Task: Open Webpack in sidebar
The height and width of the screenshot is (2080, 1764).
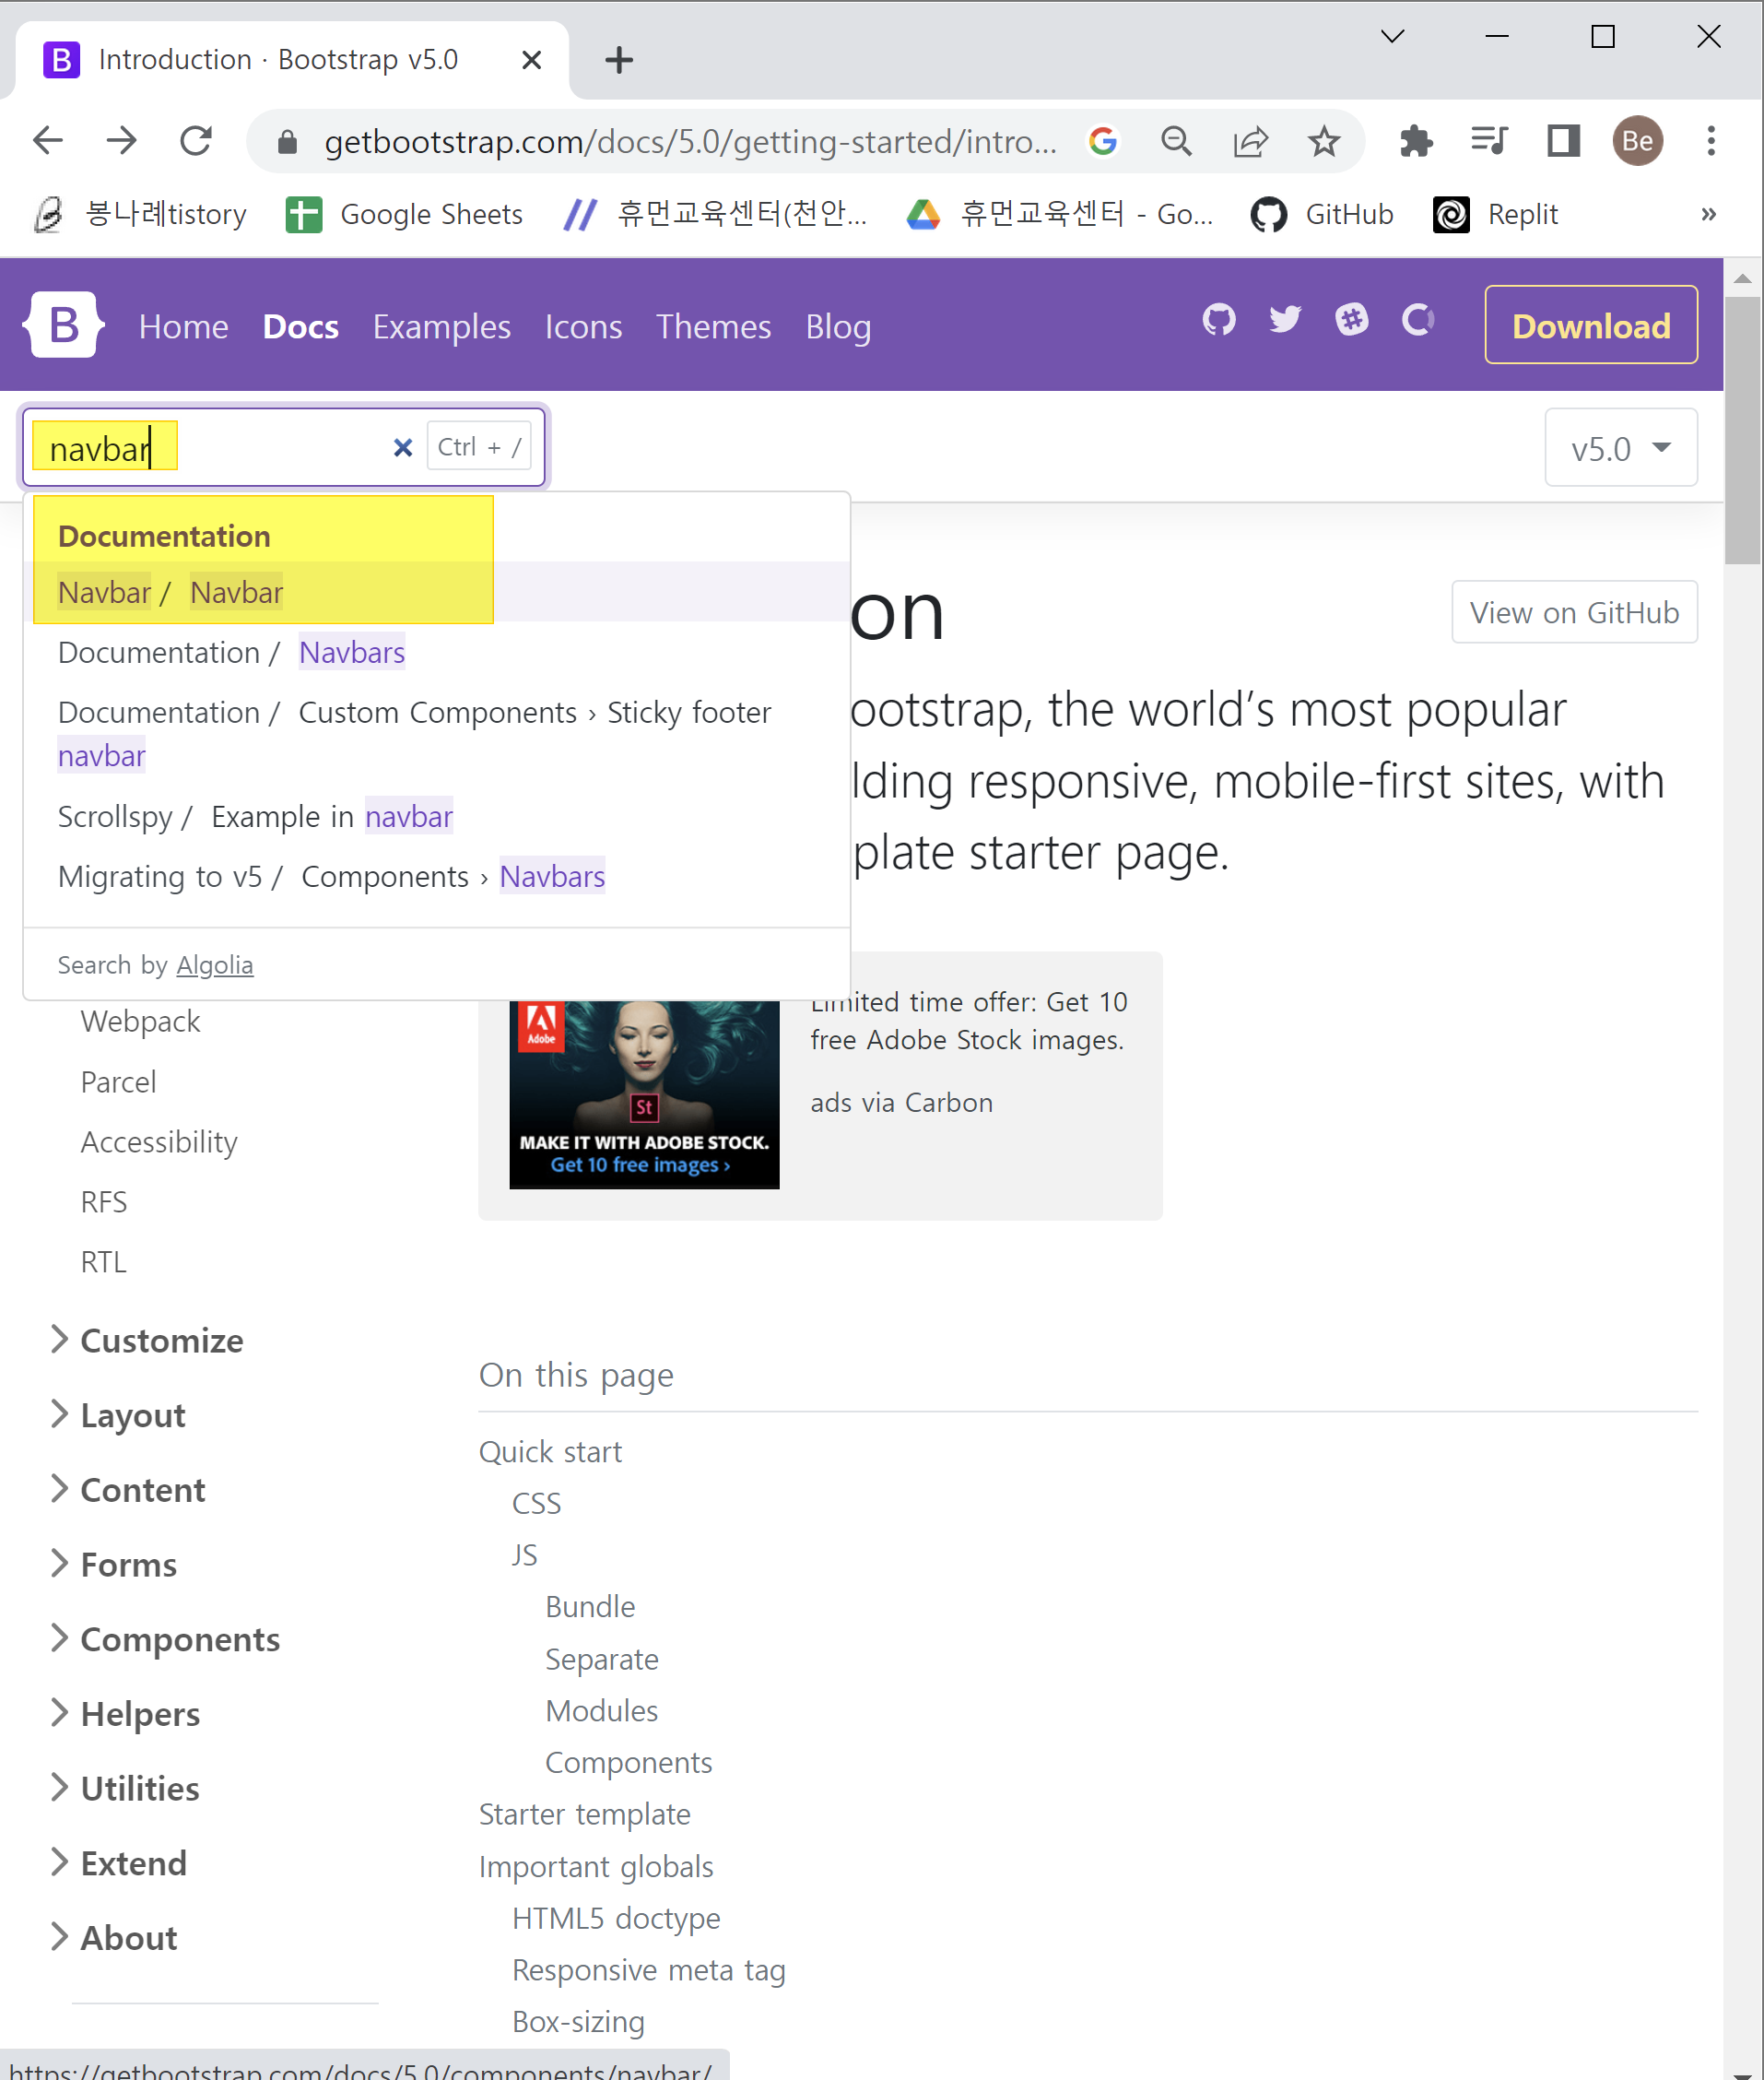Action: pos(140,1022)
